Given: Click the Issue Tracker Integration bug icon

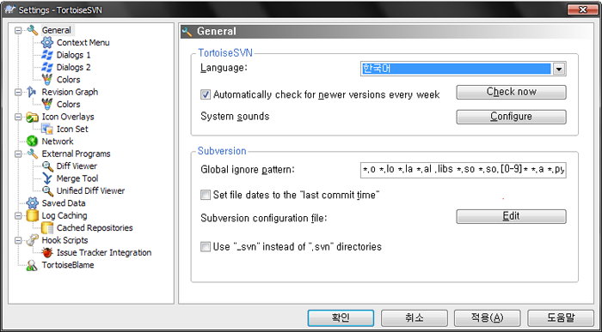Looking at the screenshot, I should (x=47, y=252).
